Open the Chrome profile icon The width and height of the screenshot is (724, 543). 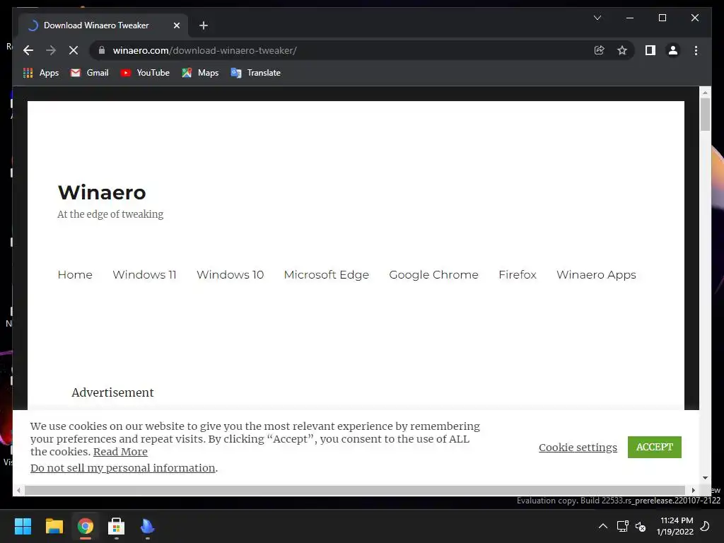(x=673, y=50)
